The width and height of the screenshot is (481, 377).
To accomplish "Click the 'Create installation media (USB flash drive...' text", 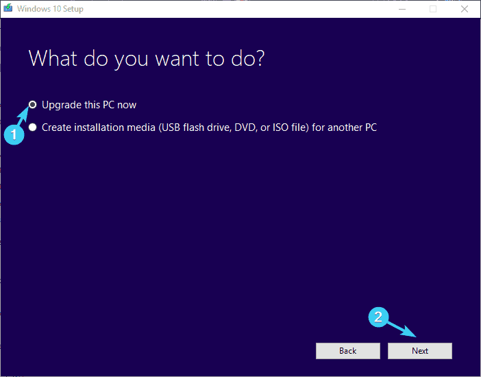I will pyautogui.click(x=209, y=127).
